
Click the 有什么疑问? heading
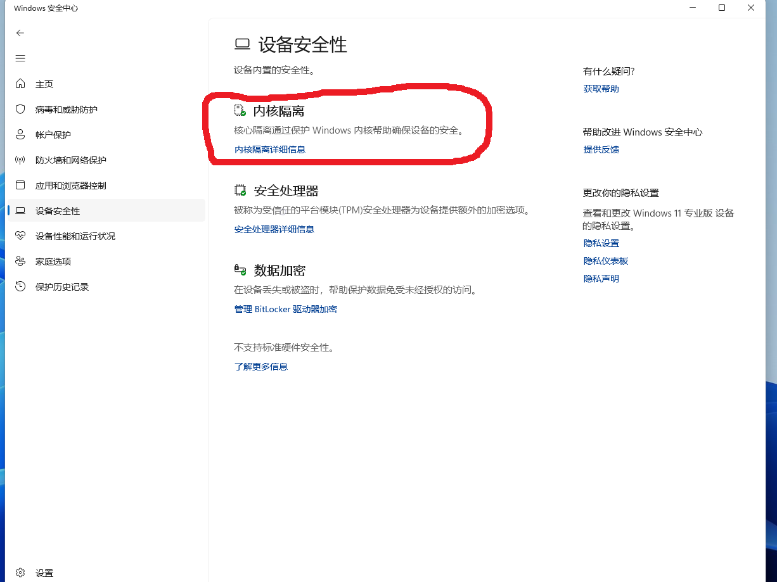point(609,72)
